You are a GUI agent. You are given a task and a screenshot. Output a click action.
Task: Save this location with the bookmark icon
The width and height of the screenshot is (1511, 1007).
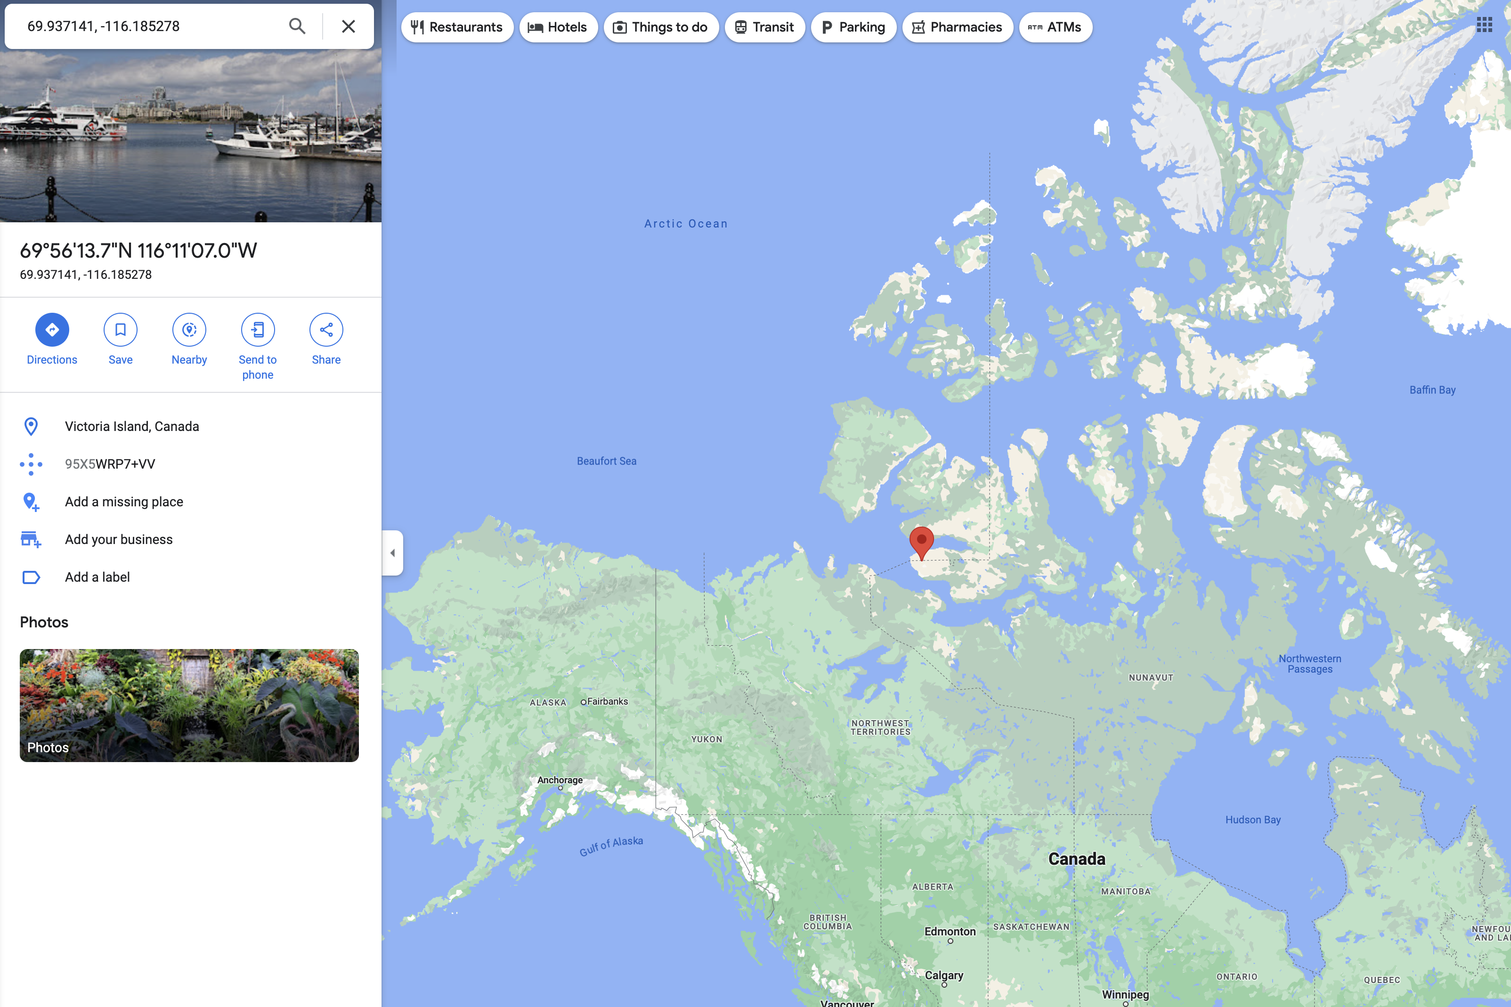(121, 330)
